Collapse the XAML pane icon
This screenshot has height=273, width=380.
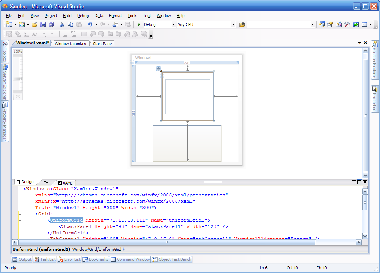click(365, 182)
